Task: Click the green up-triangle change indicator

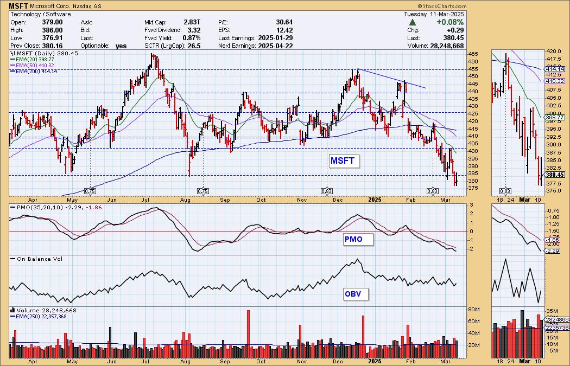Action: coord(412,22)
